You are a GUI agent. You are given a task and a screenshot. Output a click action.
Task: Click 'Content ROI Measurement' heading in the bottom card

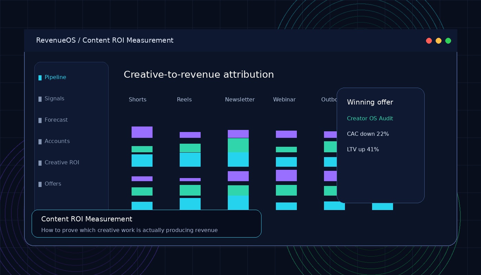click(x=87, y=219)
